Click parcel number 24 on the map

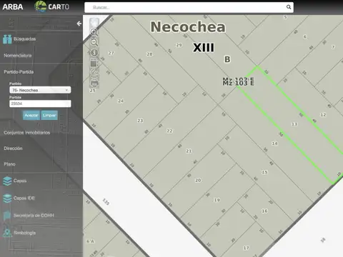[x=121, y=101]
